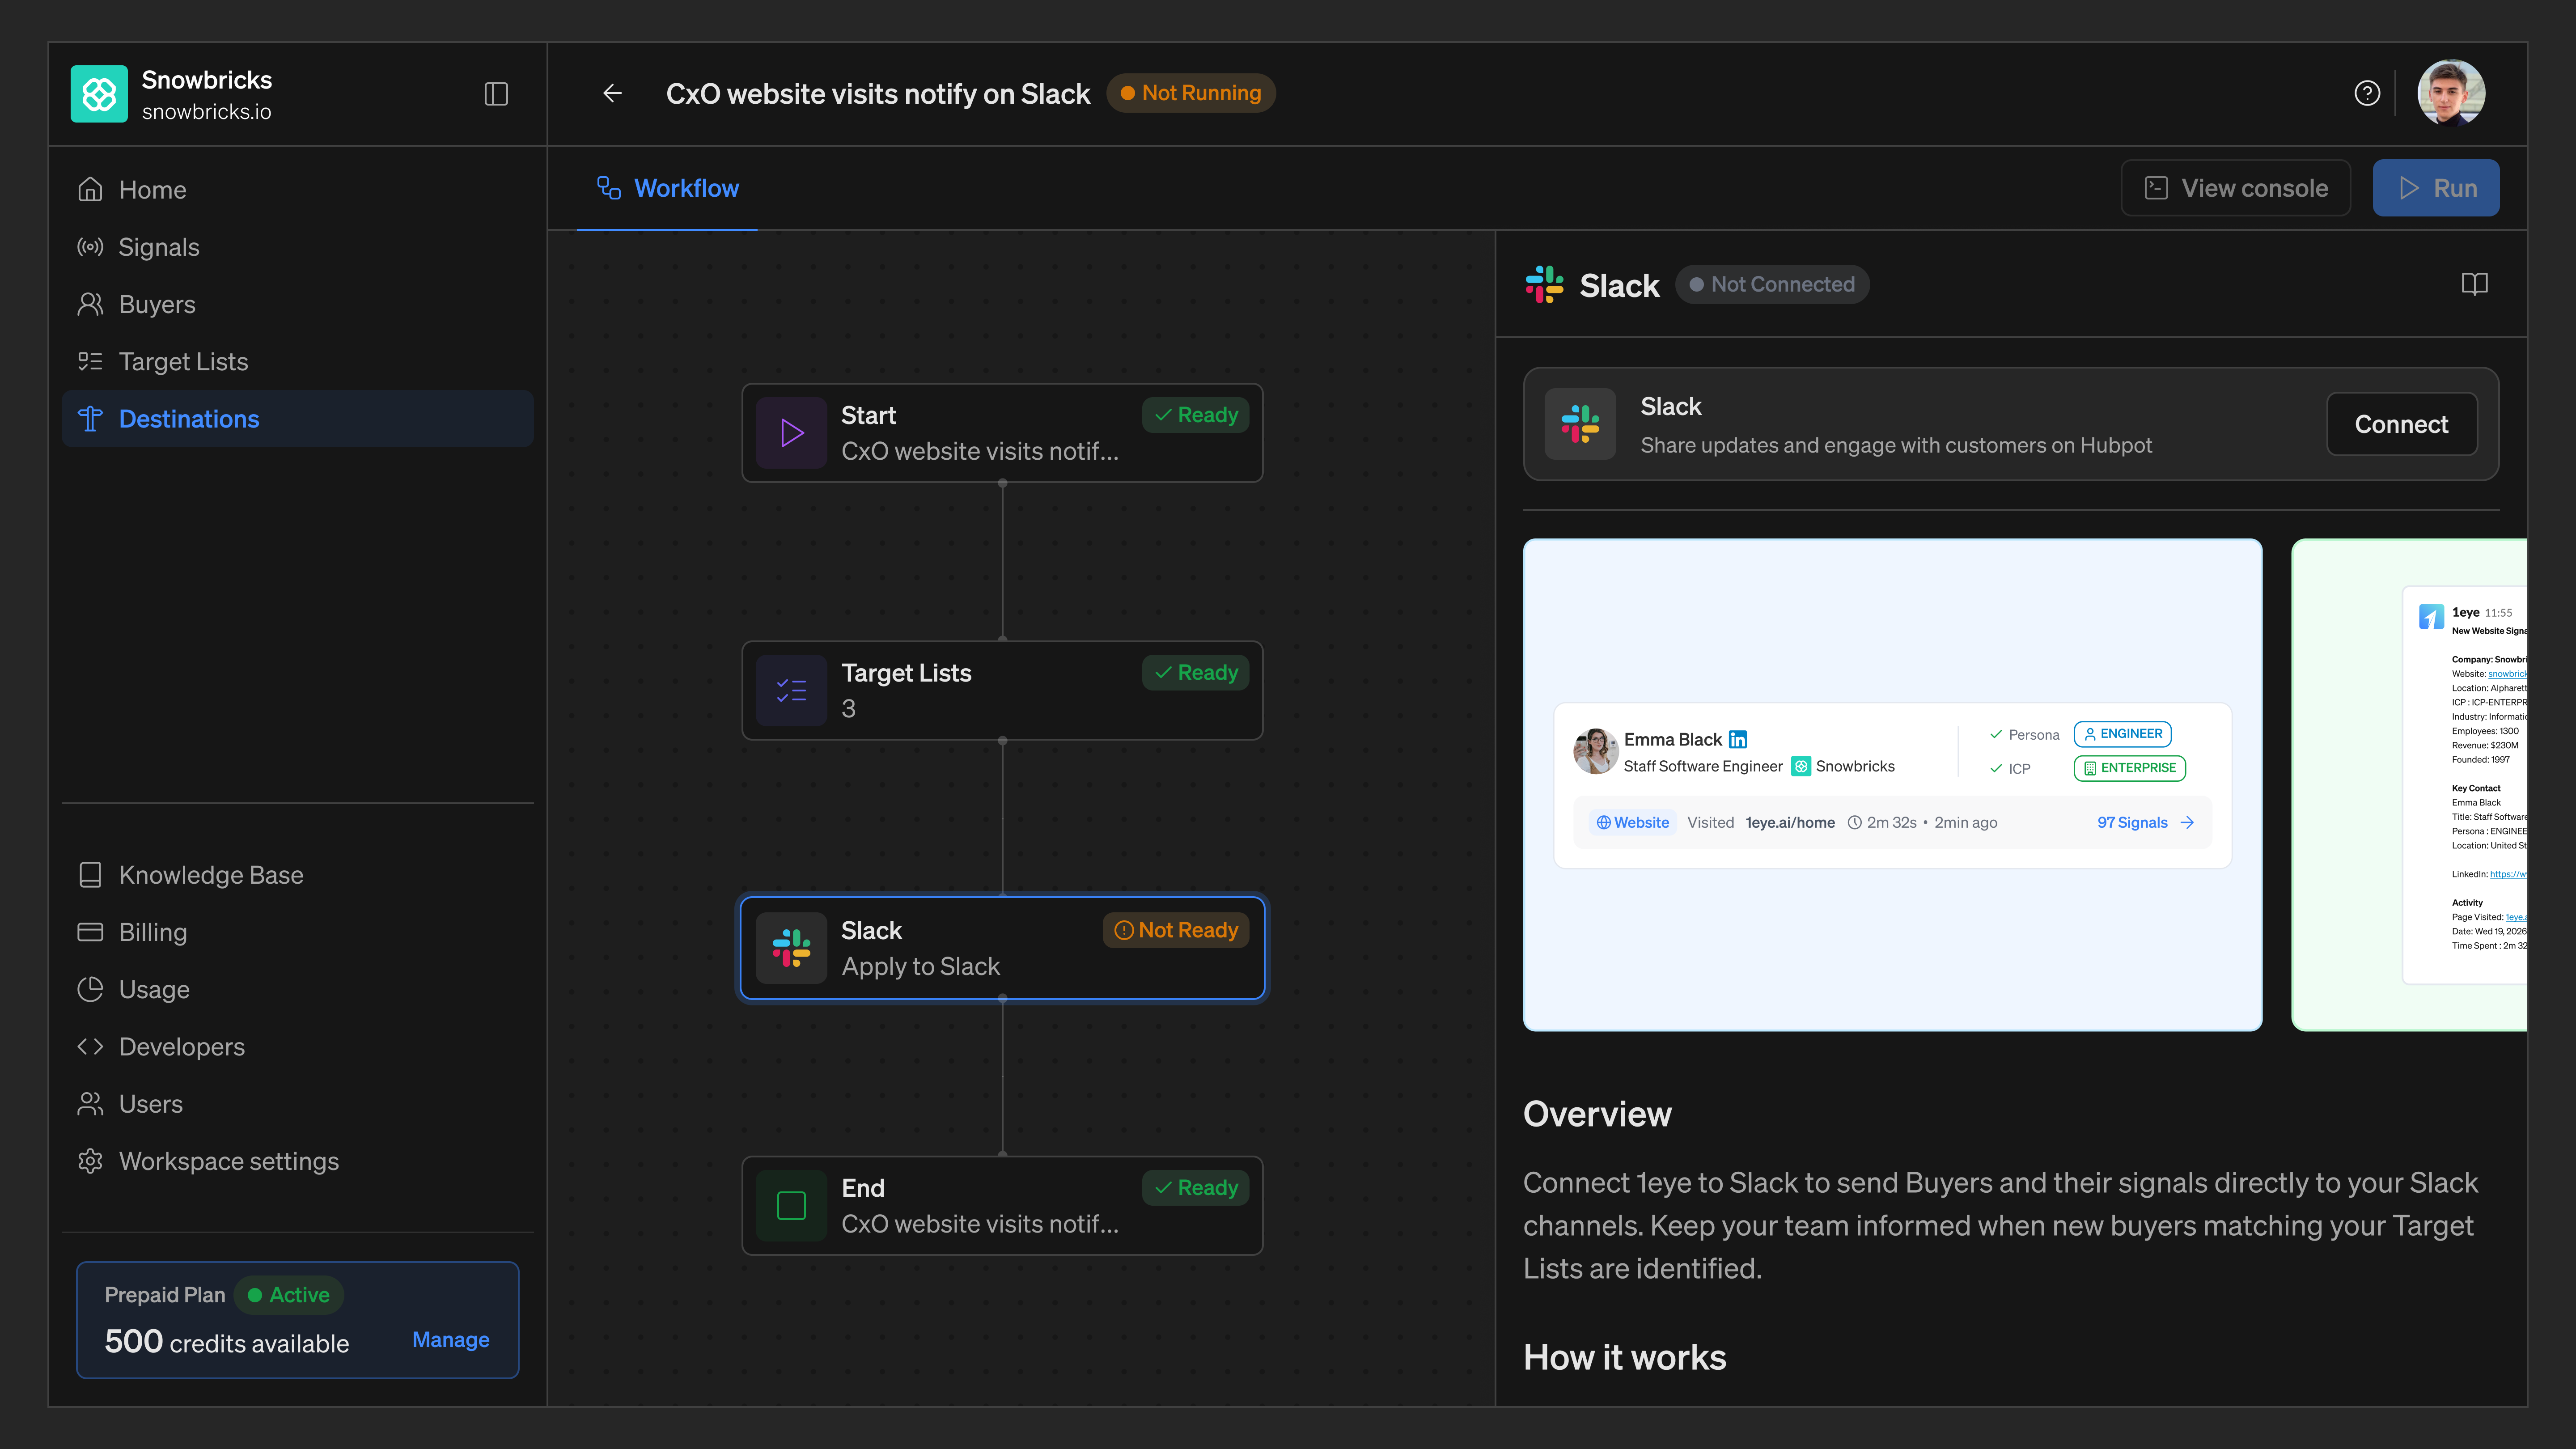Screen dimensions: 2576x1449
Task: Open help via the question mark icon
Action: point(2367,93)
